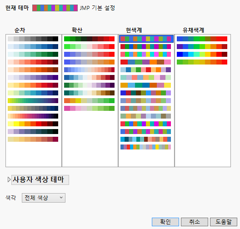
Task: Click the 유채색계 column heading
Action: [x=193, y=30]
